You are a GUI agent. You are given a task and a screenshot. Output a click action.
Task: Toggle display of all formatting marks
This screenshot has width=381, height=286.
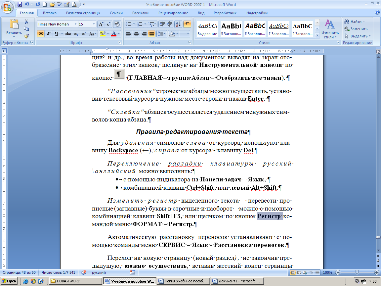coord(187,24)
